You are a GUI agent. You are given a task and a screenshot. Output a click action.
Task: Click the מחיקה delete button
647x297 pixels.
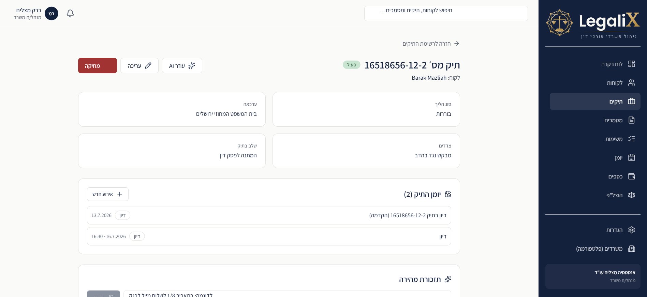tap(98, 66)
